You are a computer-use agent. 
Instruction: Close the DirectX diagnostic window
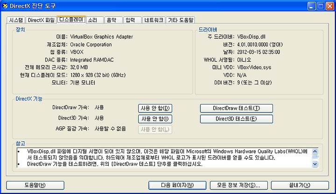coord(330,6)
